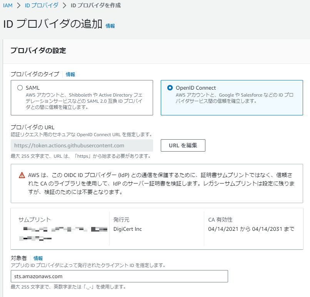This screenshot has height=297, width=310.
Task: Click the サムプリント label
Action: click(x=35, y=220)
